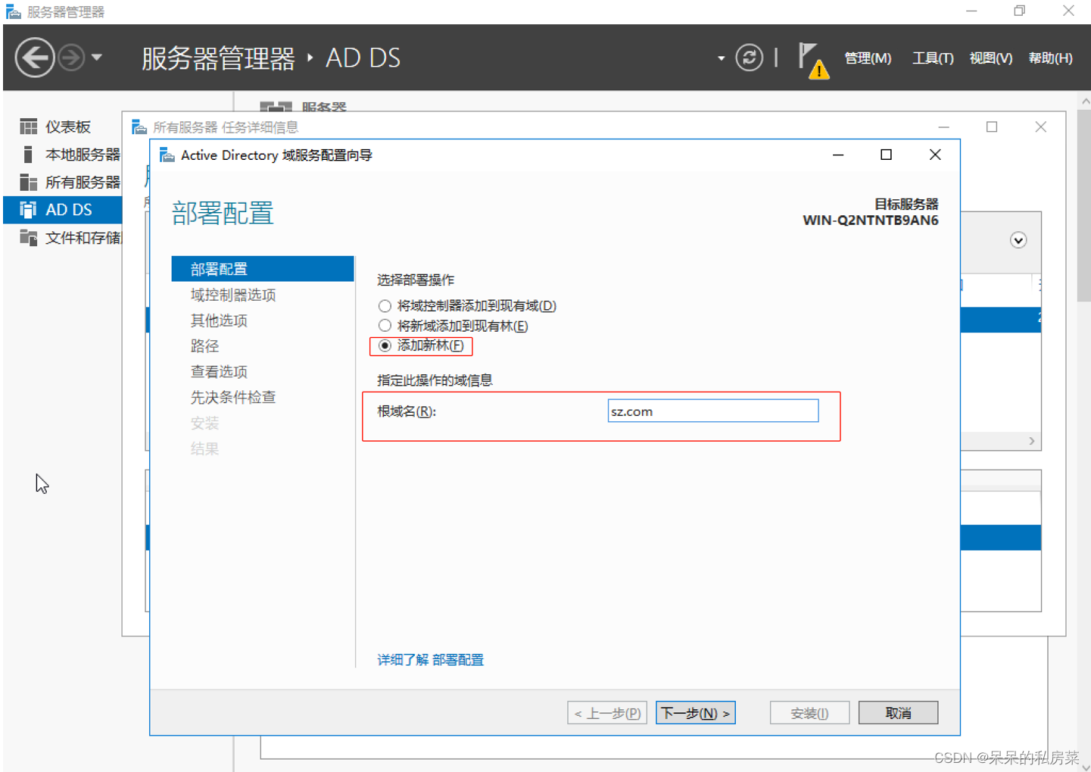Click the 根域名 input field with sz.com
1091x772 pixels.
click(x=712, y=411)
